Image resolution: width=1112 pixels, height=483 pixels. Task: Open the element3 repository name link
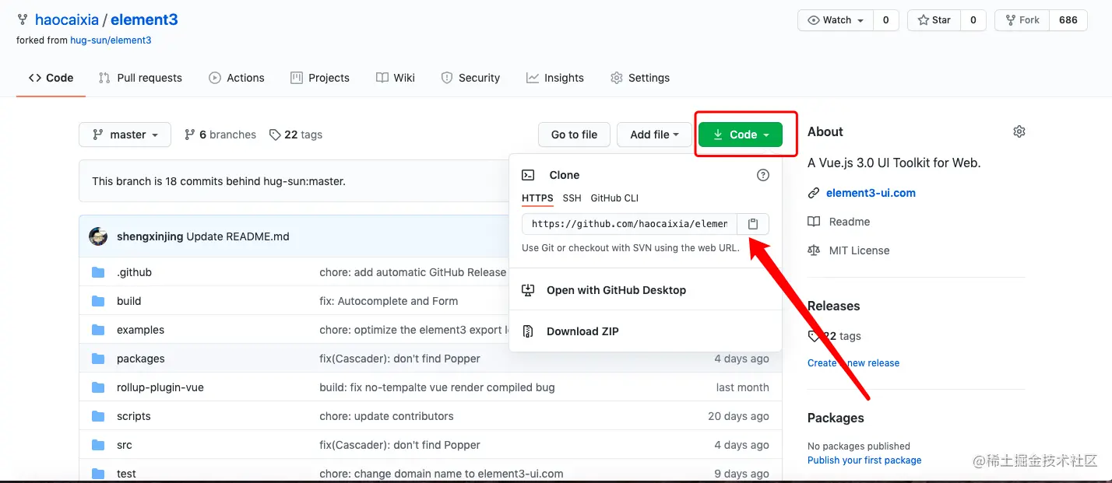[x=144, y=20]
